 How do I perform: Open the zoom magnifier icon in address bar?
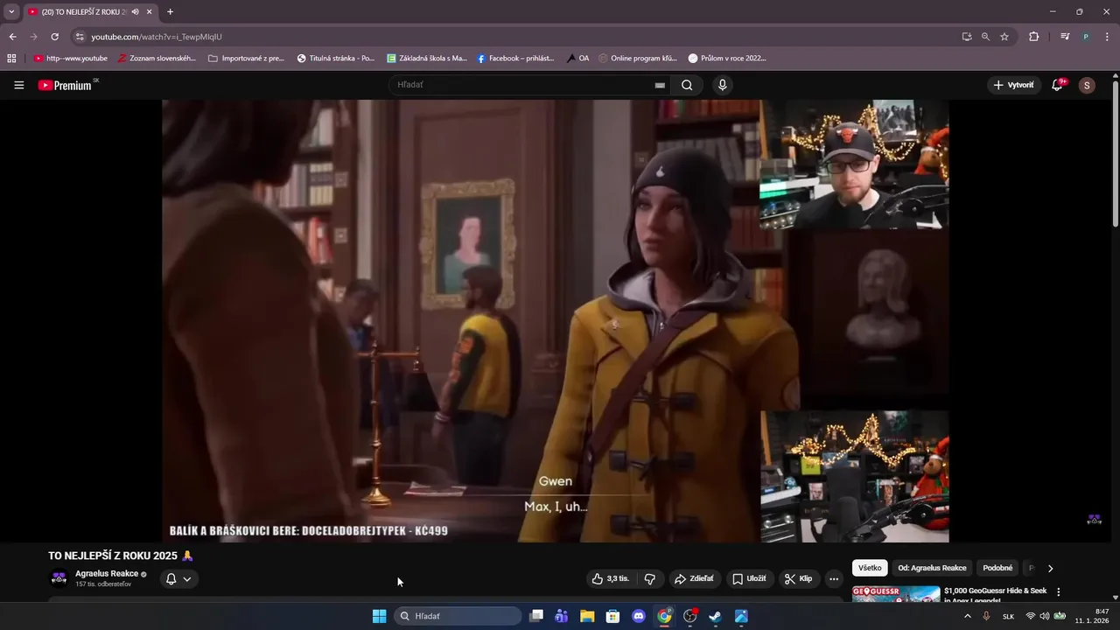pyautogui.click(x=985, y=37)
